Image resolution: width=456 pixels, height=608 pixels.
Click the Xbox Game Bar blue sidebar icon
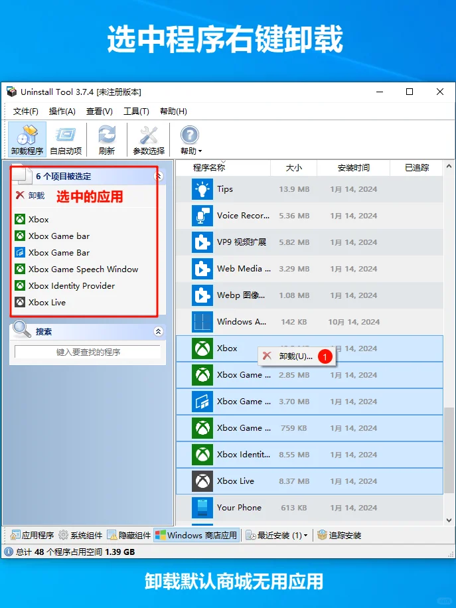tap(20, 252)
